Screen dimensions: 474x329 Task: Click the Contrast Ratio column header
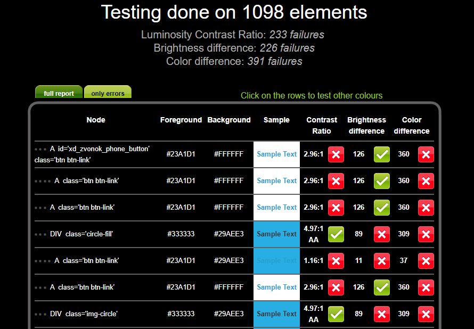(322, 126)
